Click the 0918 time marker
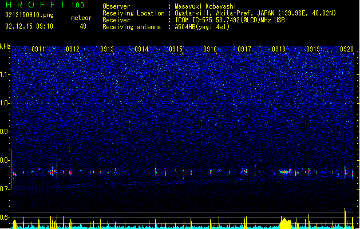360x229 pixels. click(279, 49)
